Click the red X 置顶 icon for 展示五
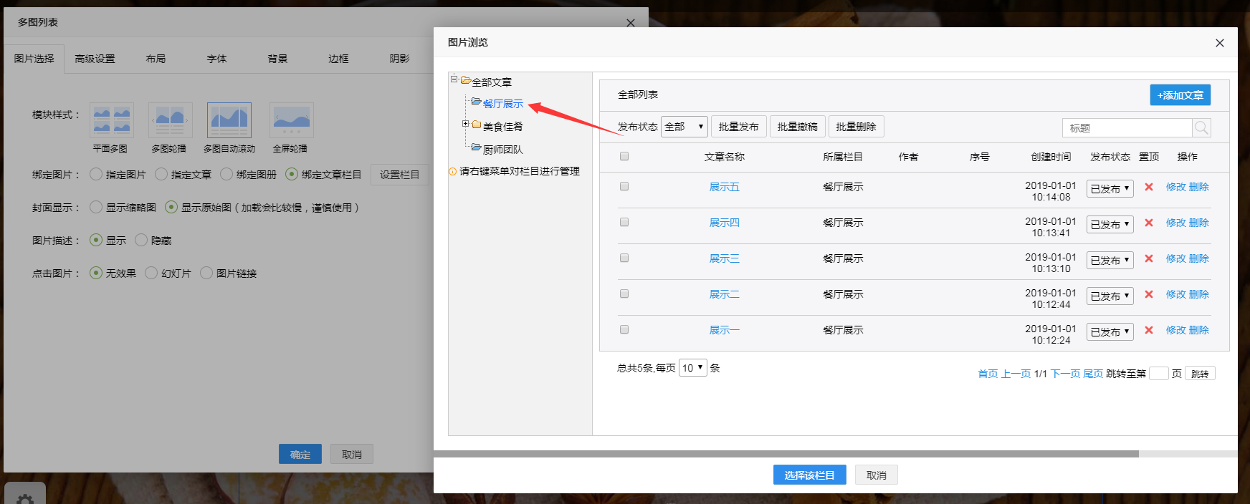 [1148, 187]
